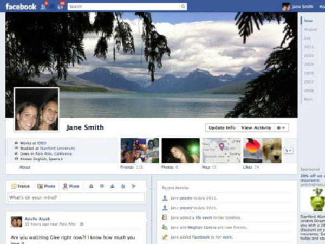The height and width of the screenshot is (244, 325).
Task: Open the Friends thumbnail section
Action: [x=140, y=150]
